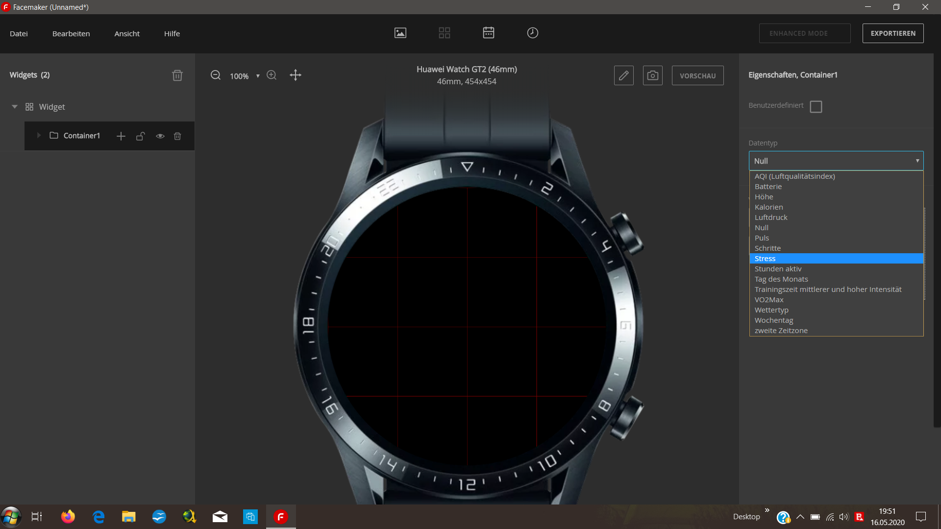941x529 pixels.
Task: Select Null in the dropdown list
Action: [836, 228]
